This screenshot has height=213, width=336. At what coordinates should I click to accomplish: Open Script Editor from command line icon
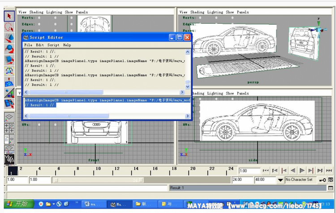coord(331,188)
